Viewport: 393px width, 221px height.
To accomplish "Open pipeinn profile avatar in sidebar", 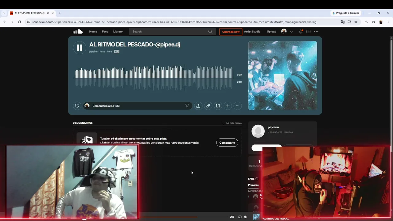I will 258,131.
